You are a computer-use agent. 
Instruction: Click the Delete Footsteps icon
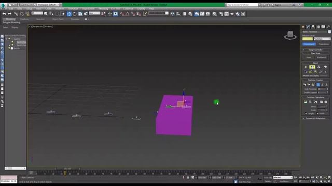pos(316,102)
